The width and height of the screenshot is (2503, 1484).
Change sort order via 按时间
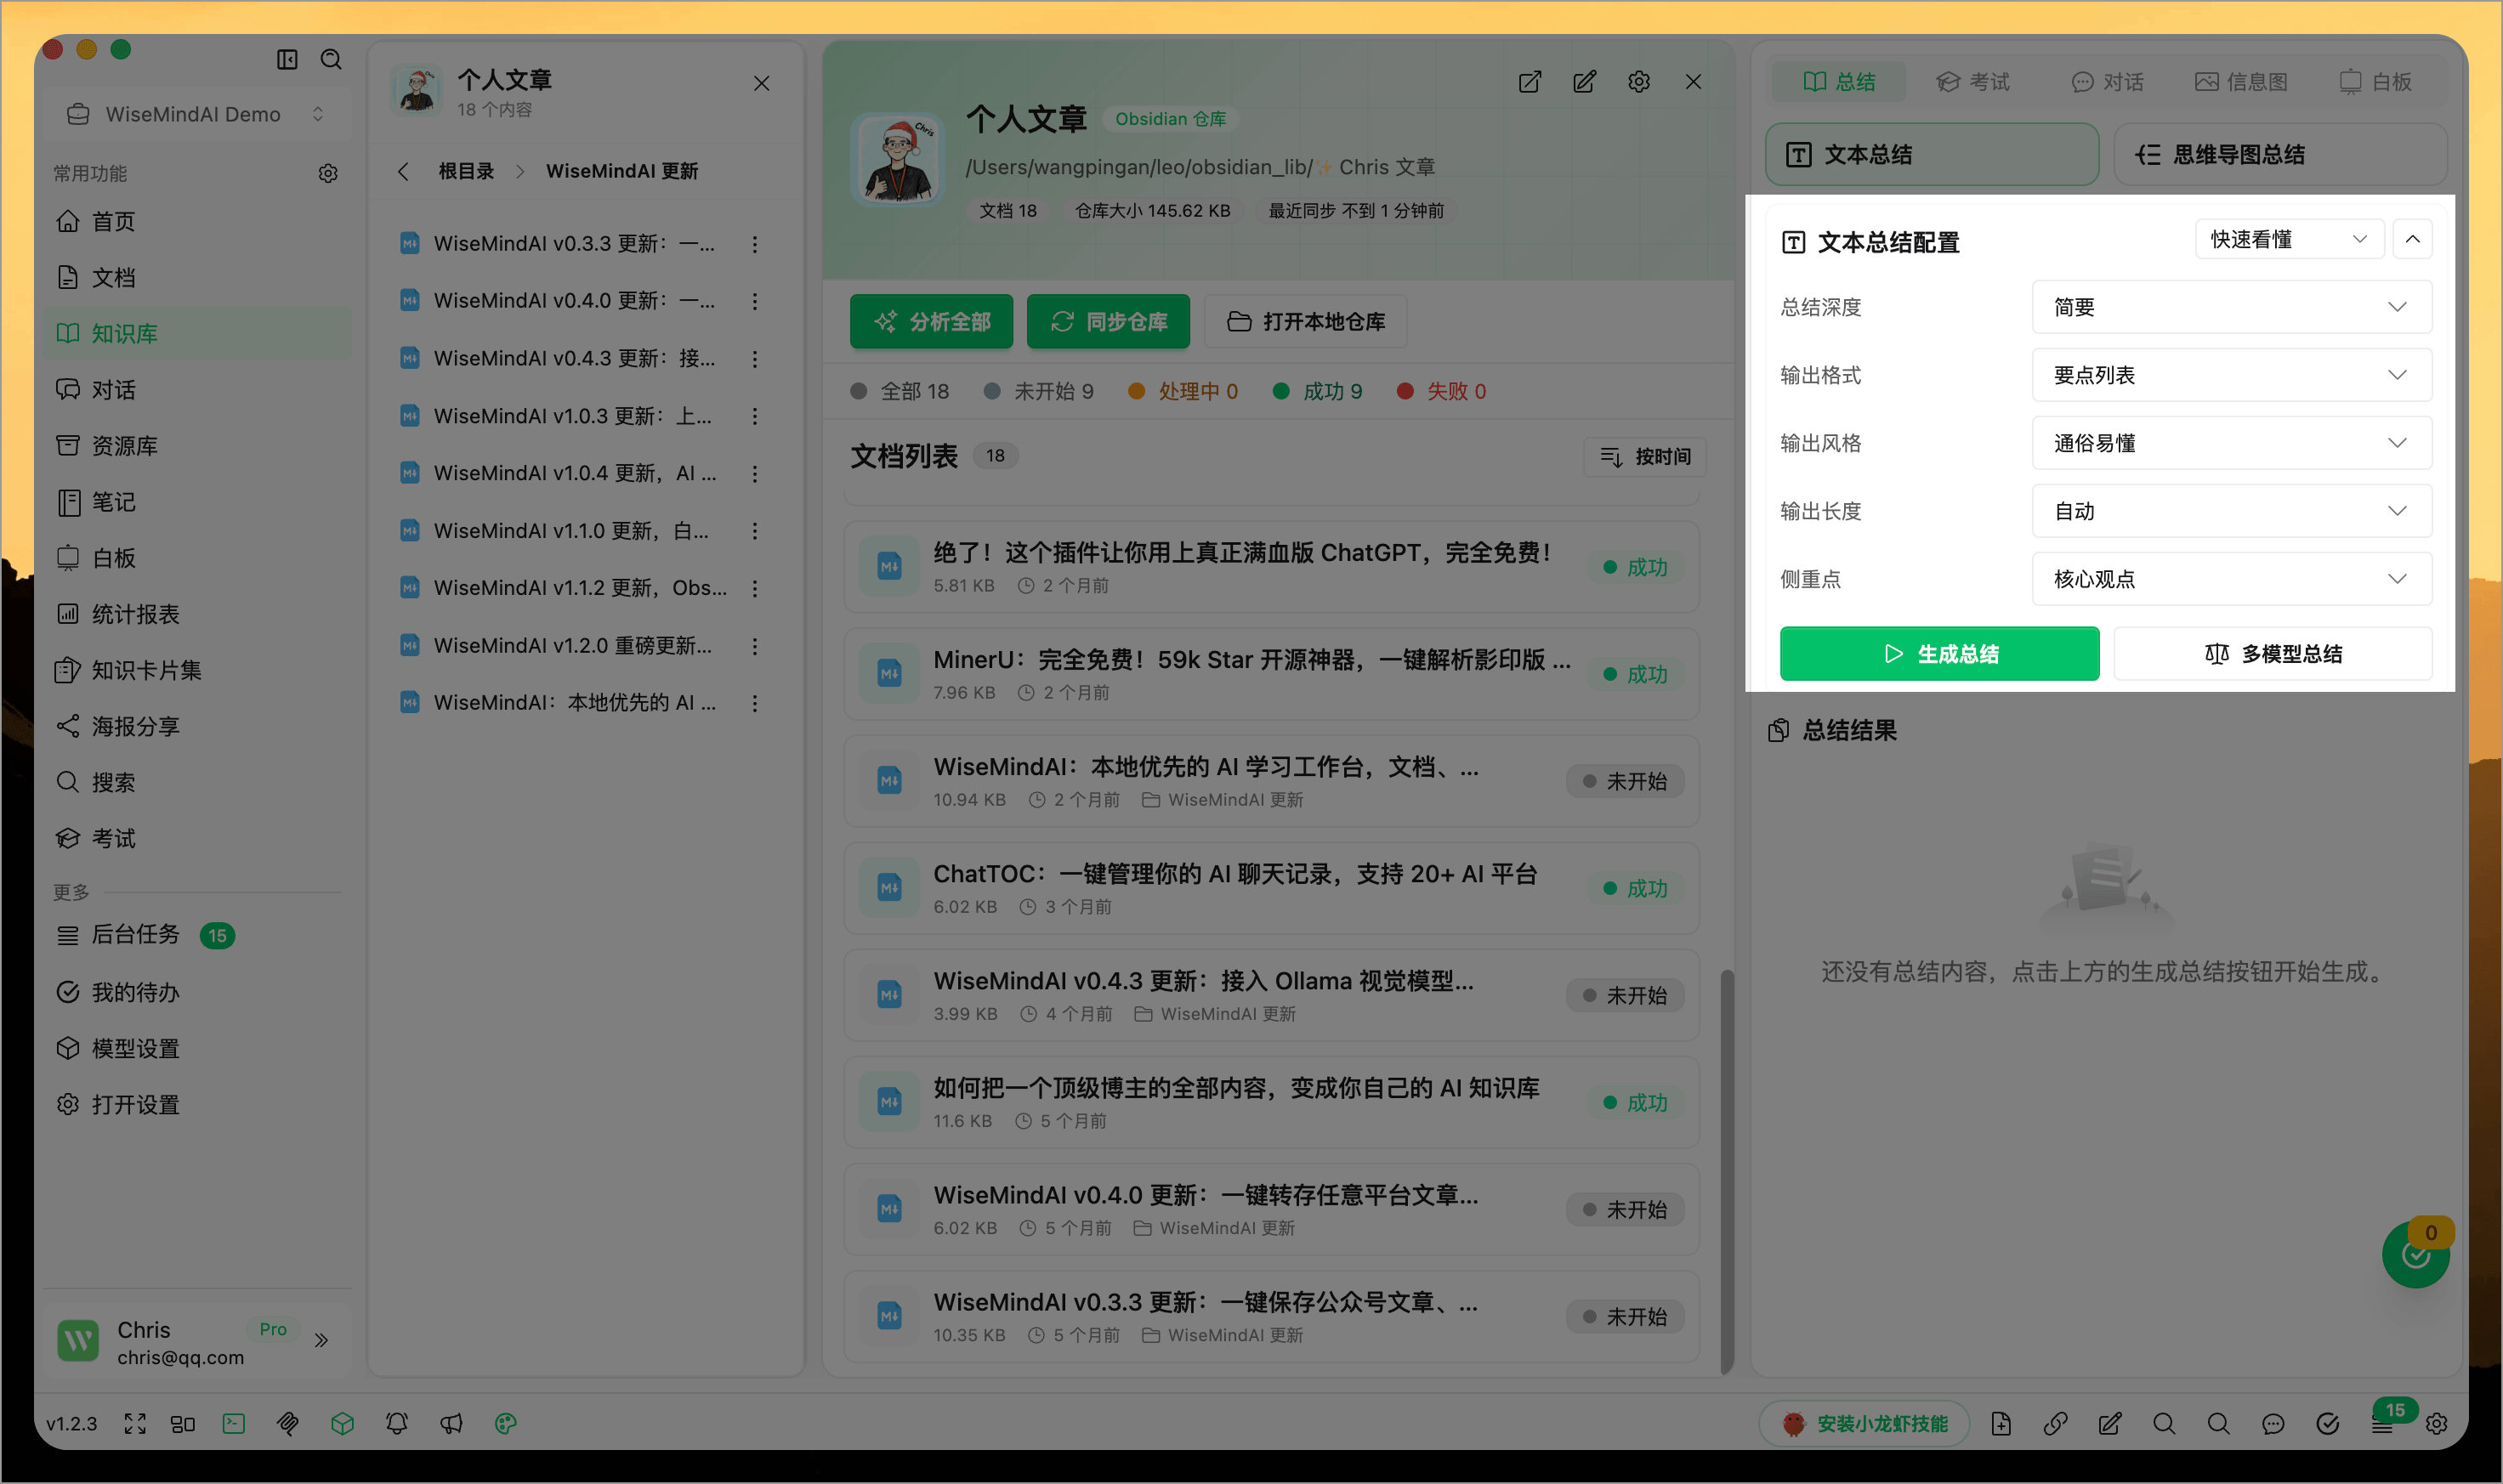click(x=1645, y=457)
